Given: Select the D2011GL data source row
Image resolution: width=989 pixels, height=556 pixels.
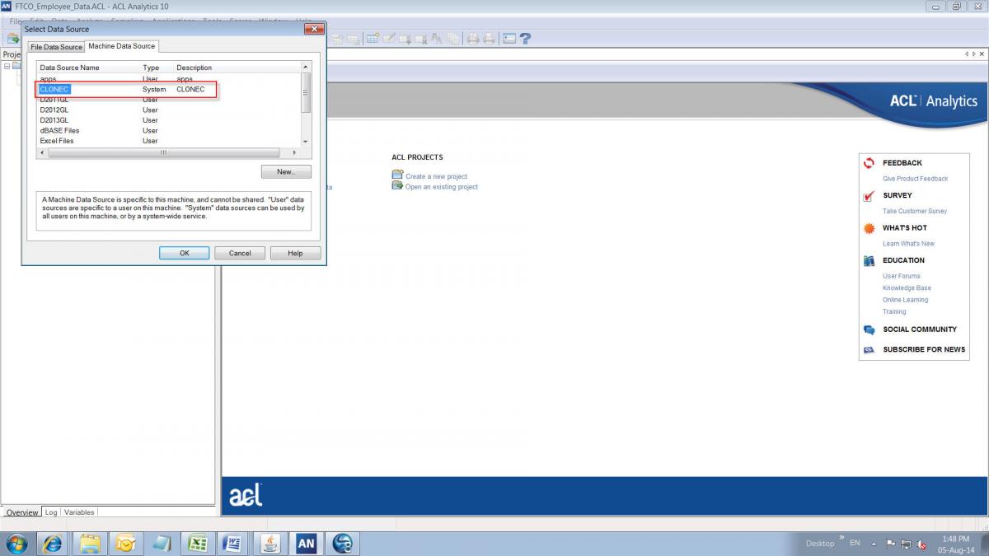Looking at the screenshot, I should point(168,100).
